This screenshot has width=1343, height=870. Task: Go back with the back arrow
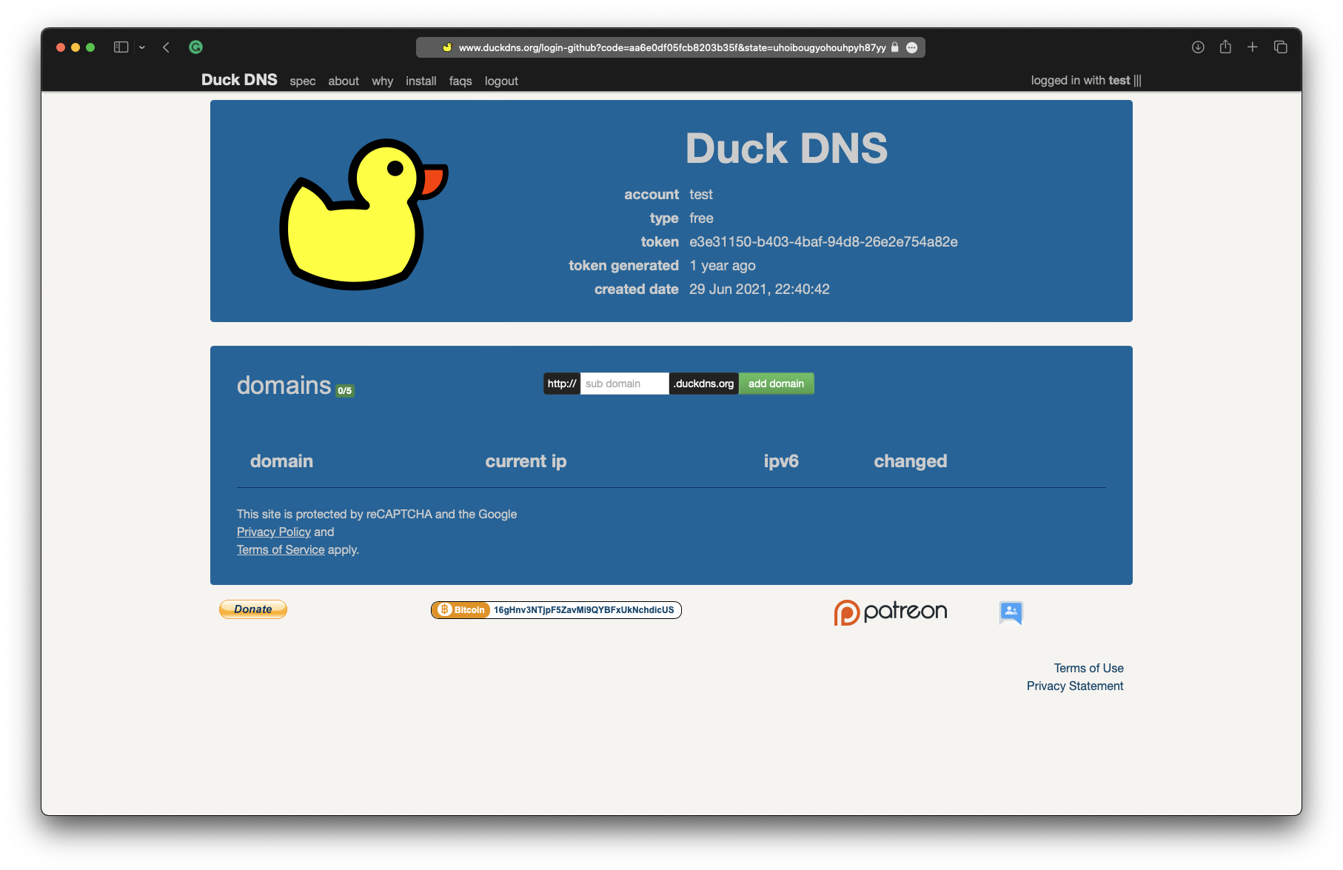167,47
